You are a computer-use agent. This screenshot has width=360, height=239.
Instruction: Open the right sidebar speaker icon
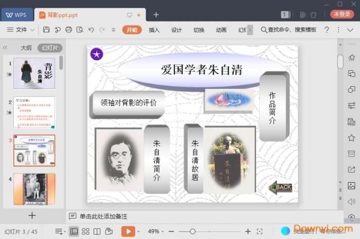(351, 202)
